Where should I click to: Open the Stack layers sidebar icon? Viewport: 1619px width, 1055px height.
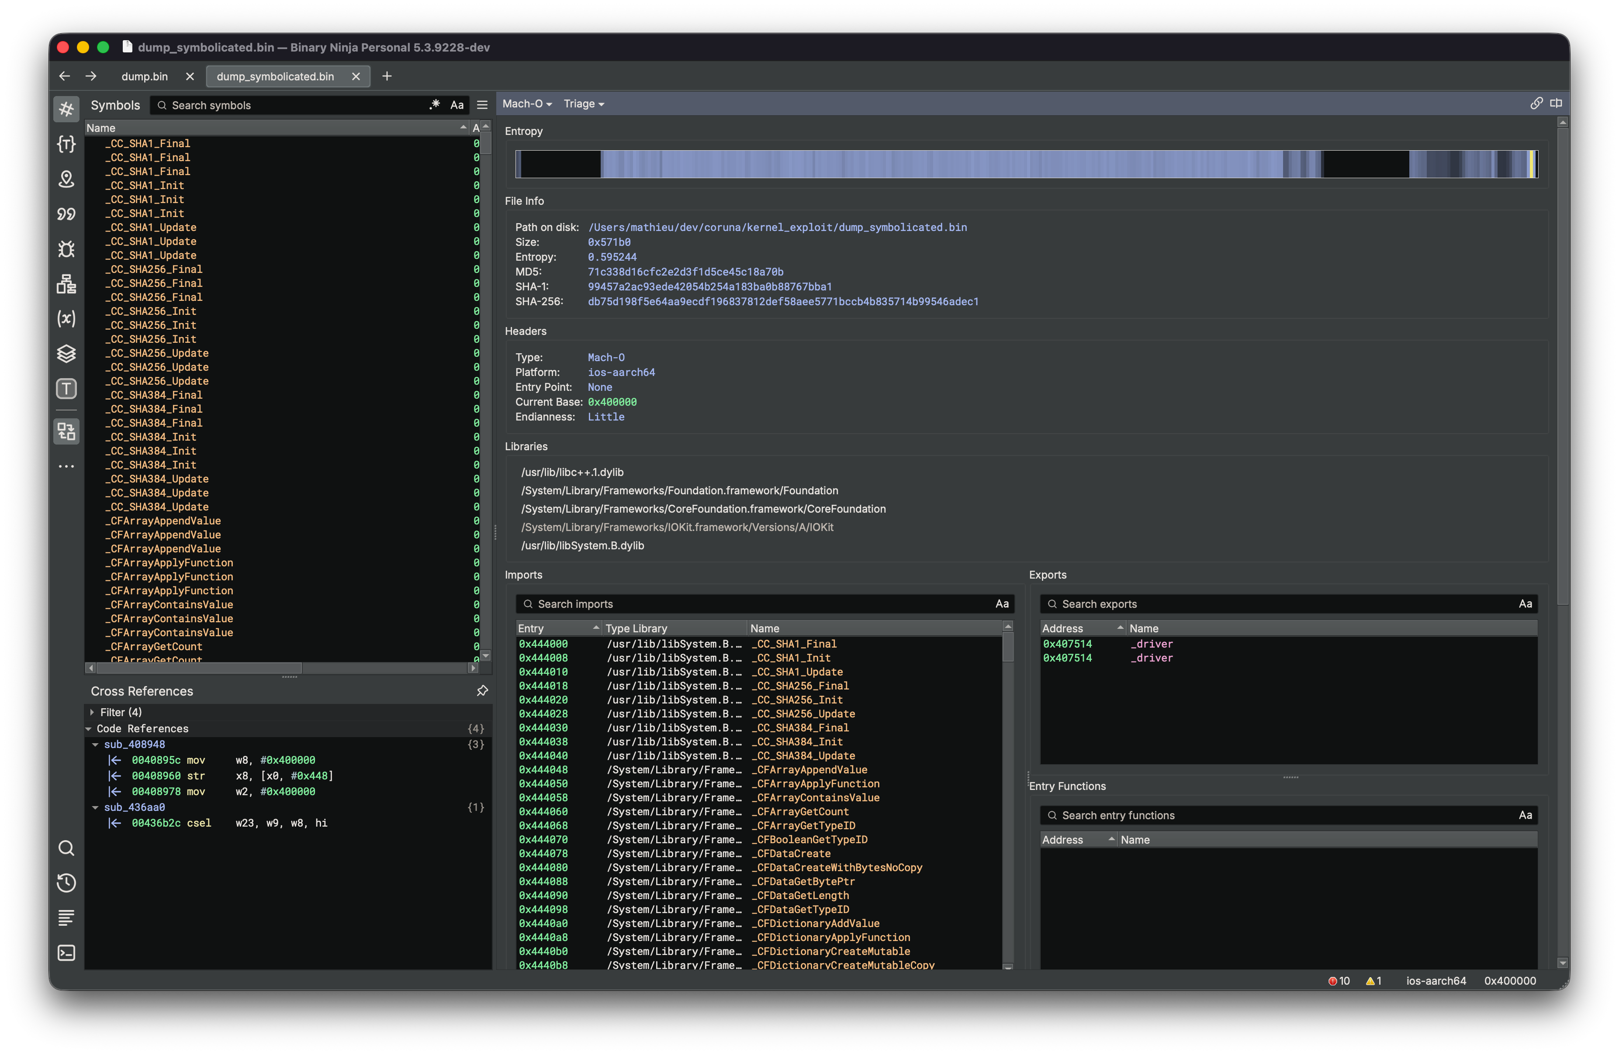click(66, 353)
